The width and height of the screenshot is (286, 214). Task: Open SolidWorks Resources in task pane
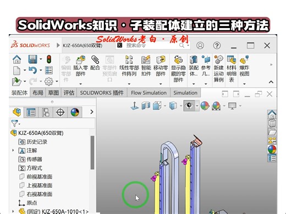coord(272,114)
